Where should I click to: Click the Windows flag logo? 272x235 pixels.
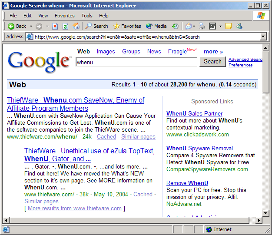pos(261,16)
